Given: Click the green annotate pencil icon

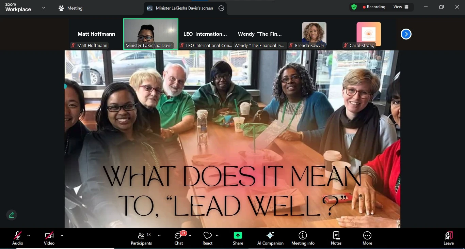Looking at the screenshot, I should tap(12, 215).
